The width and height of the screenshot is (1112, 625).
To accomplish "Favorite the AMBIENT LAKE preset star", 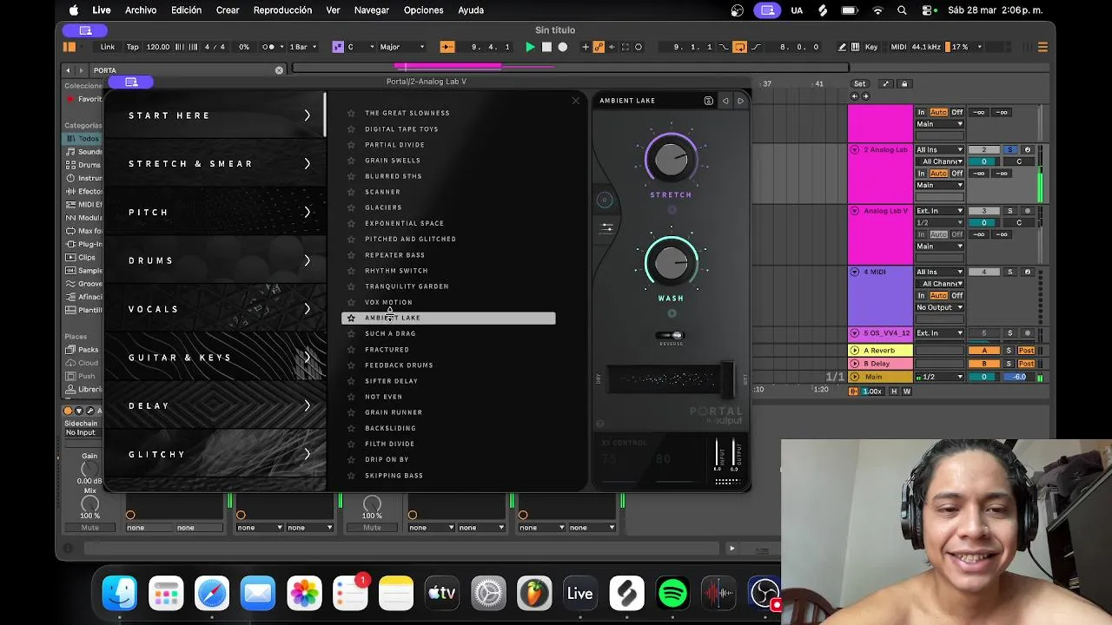I will coord(351,318).
